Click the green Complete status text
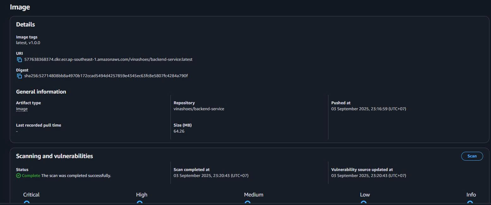The height and width of the screenshot is (205, 491). [x=31, y=176]
